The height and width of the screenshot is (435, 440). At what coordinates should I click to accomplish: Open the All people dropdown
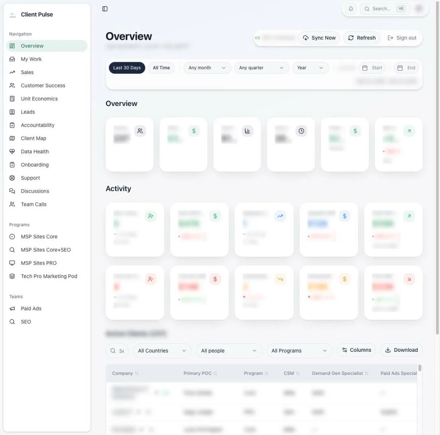click(229, 351)
